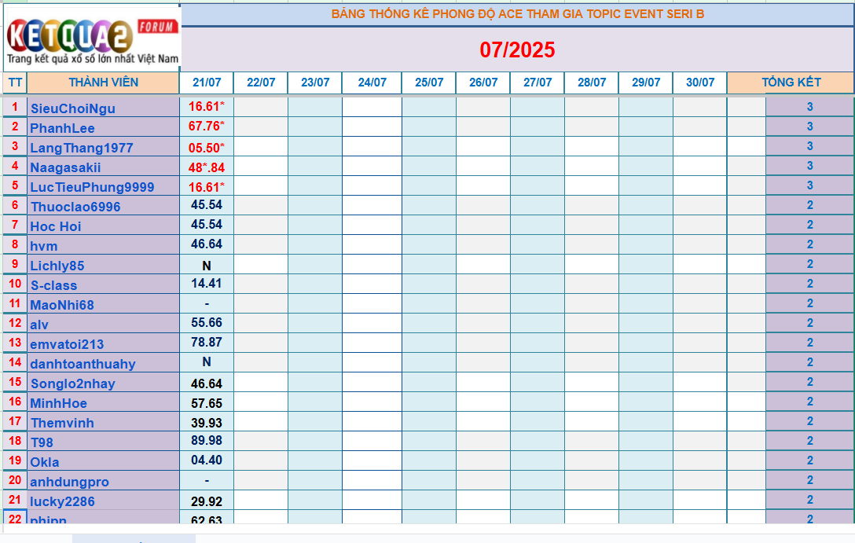This screenshot has width=855, height=543.
Task: Click Okla's total score 2
Action: 809,460
